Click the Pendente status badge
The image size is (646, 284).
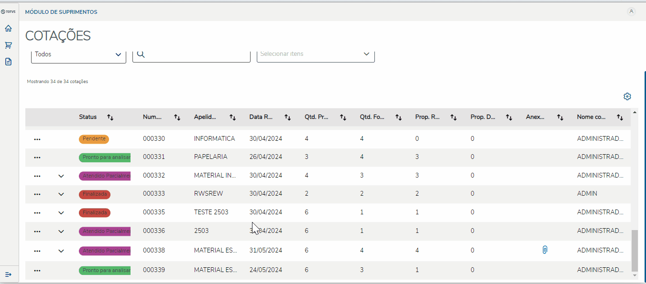(x=94, y=139)
